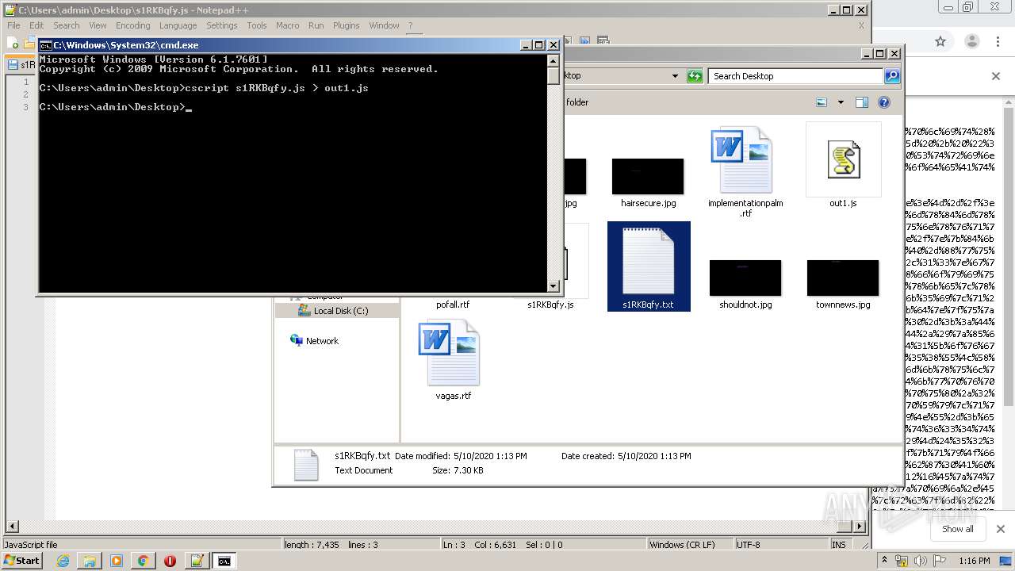Open Windows Explorer from taskbar
1015x571 pixels.
click(x=90, y=561)
